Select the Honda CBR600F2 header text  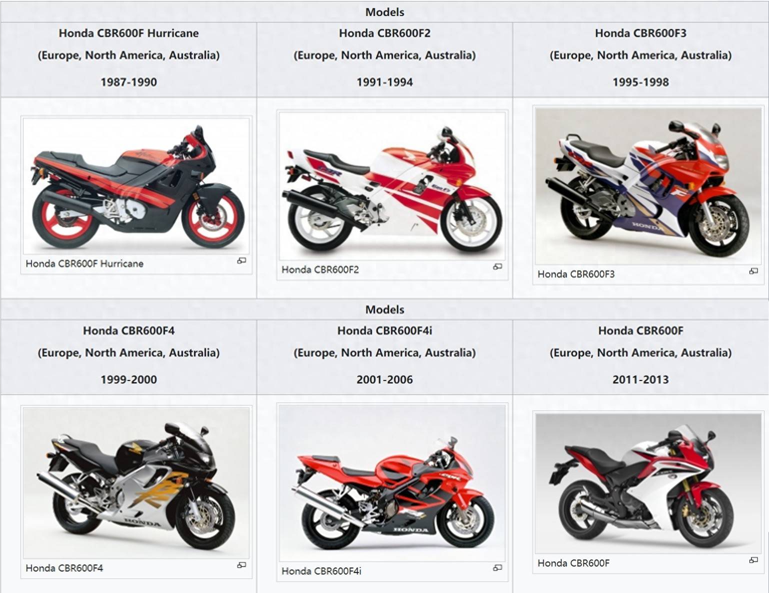coord(384,33)
